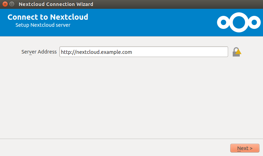Click the "Server Address" label
This screenshot has height=156, width=263.
[x=39, y=52]
